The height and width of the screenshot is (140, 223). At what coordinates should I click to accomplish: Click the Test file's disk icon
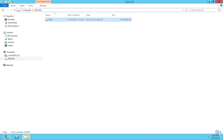point(47,20)
